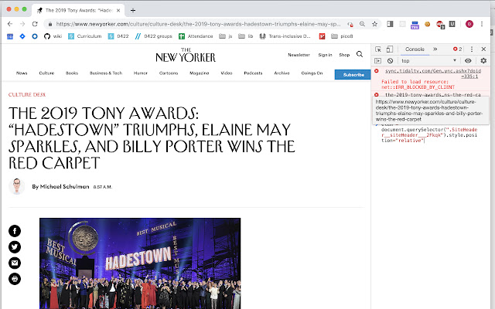This screenshot has width=495, height=309.
Task: Open the lib bookmarks folder
Action: point(246,36)
